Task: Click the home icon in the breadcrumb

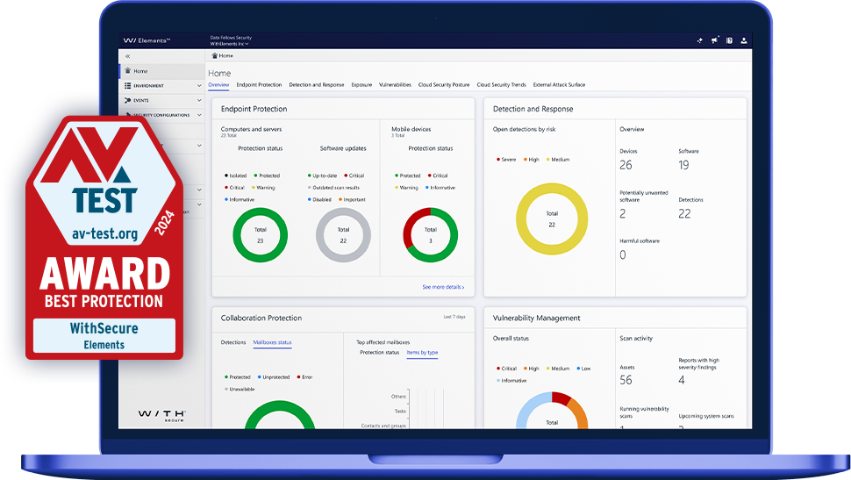Action: [x=215, y=55]
